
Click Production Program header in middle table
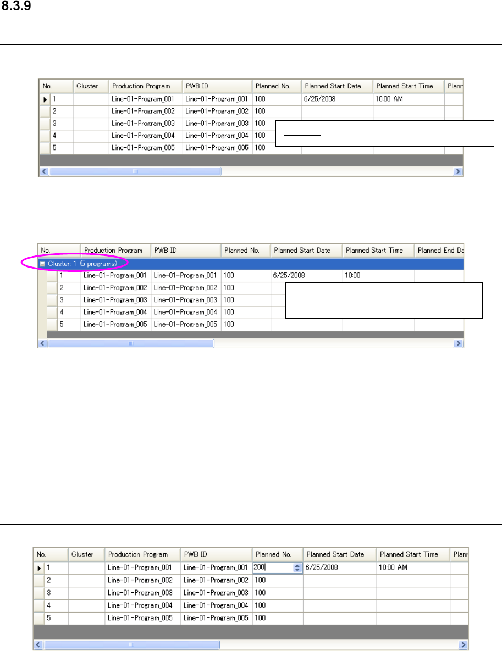click(115, 251)
